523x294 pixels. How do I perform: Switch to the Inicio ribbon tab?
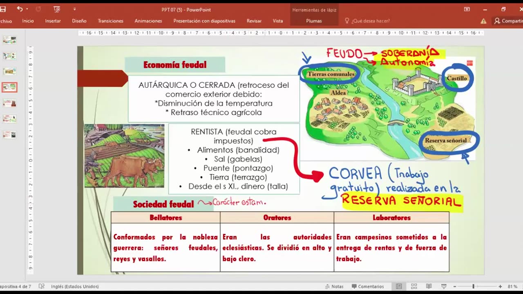coord(28,21)
